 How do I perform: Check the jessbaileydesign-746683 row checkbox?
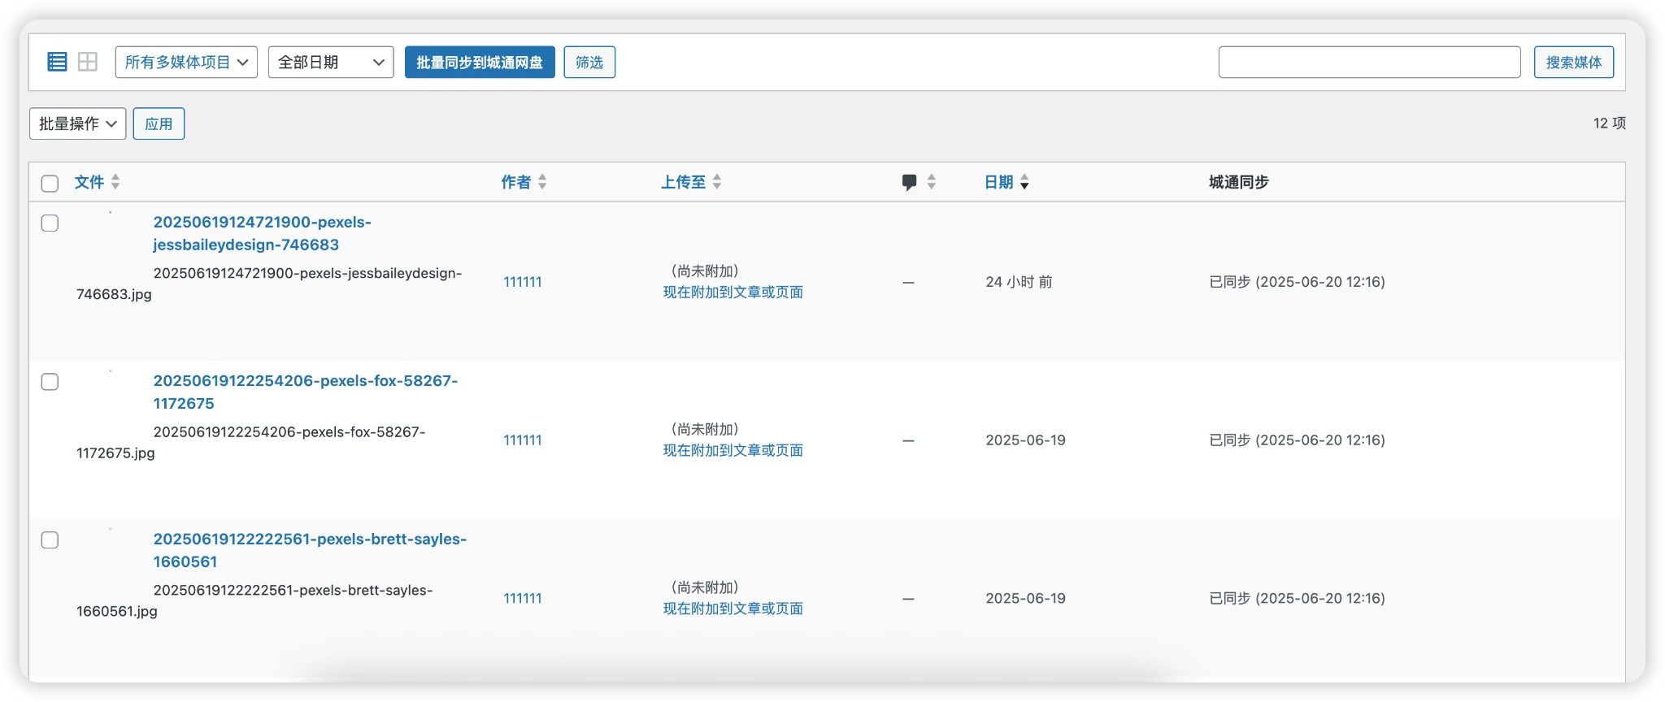(x=50, y=223)
